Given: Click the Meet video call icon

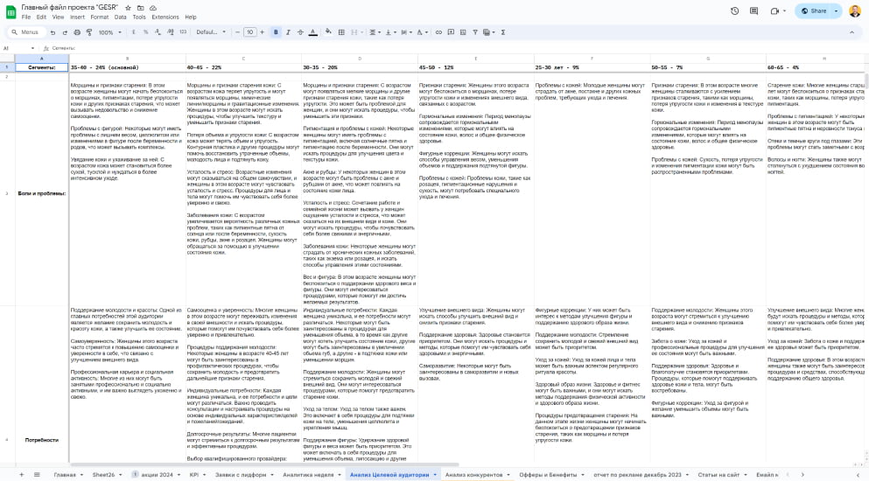Looking at the screenshot, I should pos(774,11).
